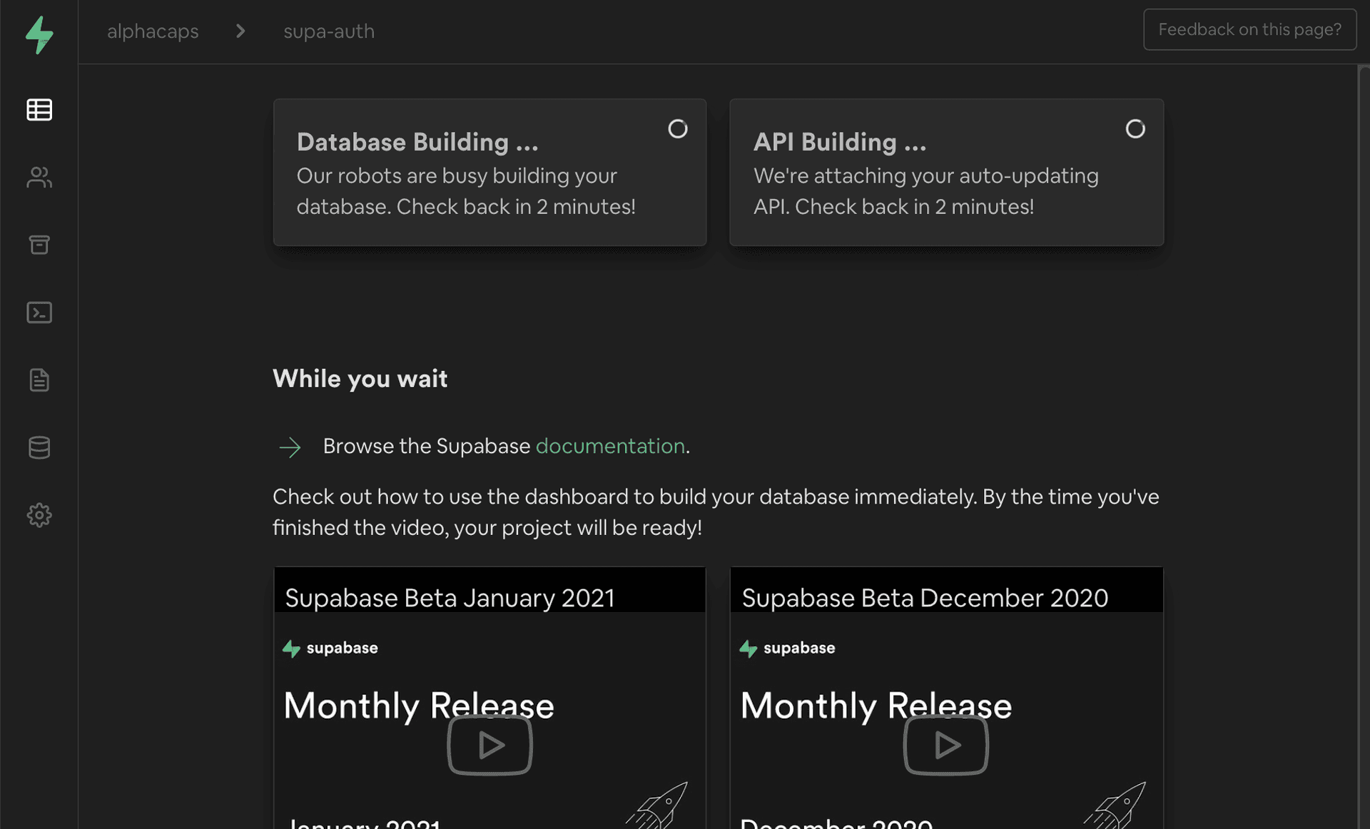
Task: Click the page vertical scrollbar
Action: 1364,447
